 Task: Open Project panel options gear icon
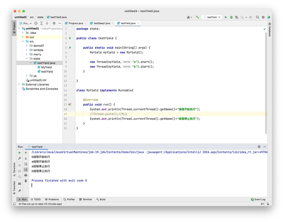(54, 23)
